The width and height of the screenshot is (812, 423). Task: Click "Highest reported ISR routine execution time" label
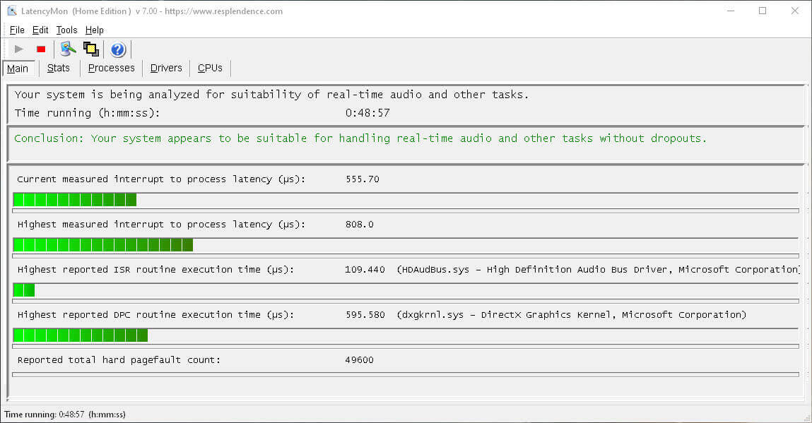tap(156, 269)
